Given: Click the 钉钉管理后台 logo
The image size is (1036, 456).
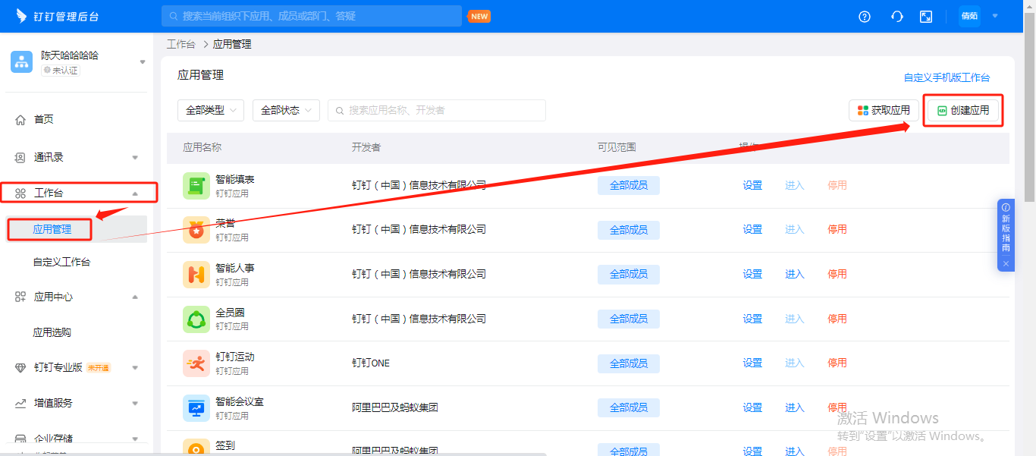Looking at the screenshot, I should [x=57, y=16].
